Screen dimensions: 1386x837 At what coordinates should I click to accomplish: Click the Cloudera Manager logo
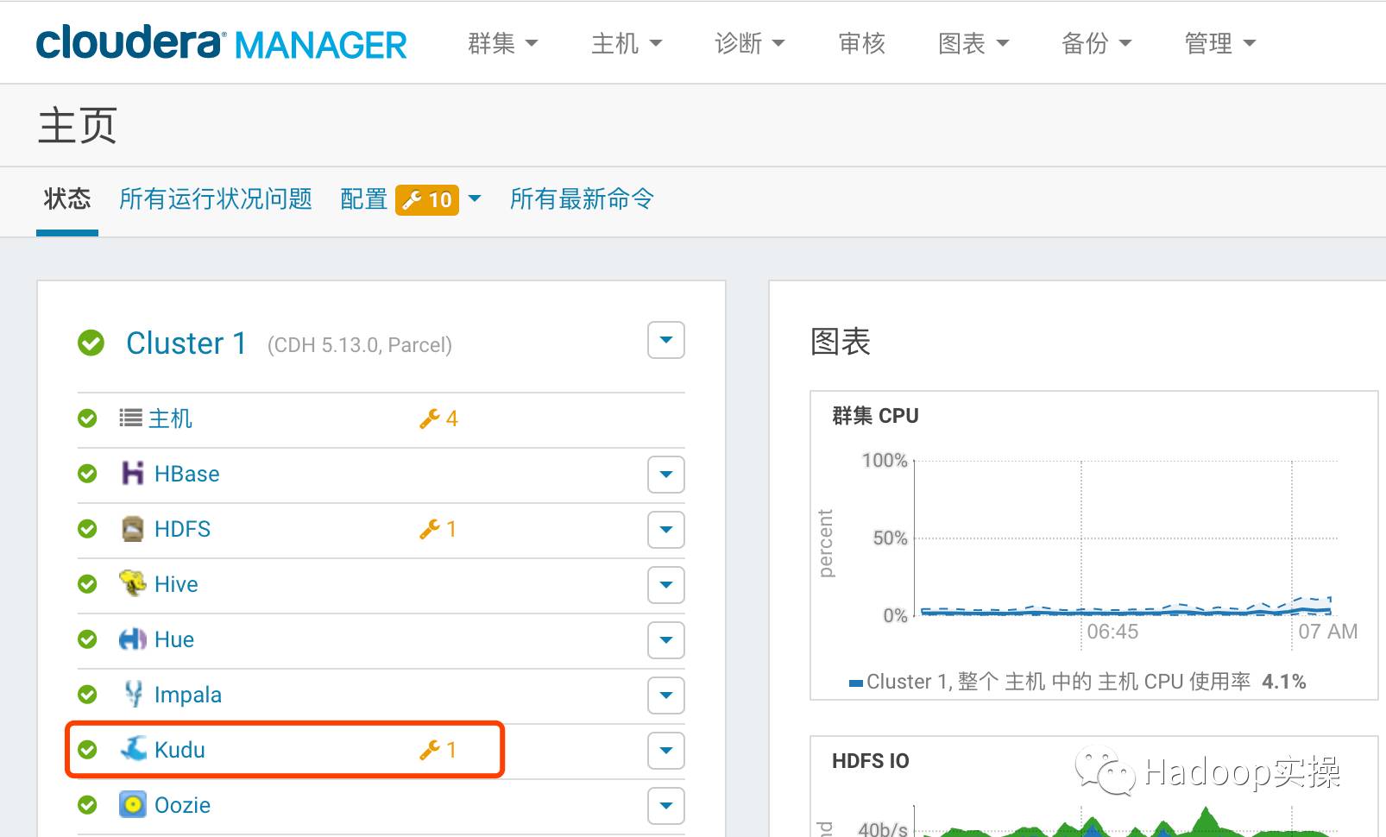point(221,42)
